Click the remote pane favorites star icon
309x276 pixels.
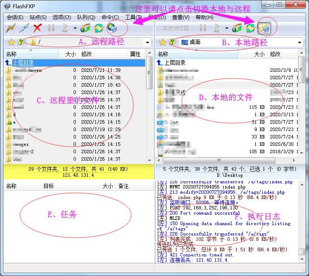tap(11, 42)
